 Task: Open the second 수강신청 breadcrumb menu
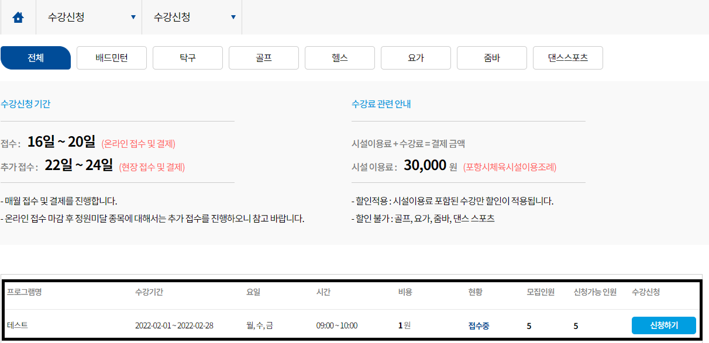[192, 18]
